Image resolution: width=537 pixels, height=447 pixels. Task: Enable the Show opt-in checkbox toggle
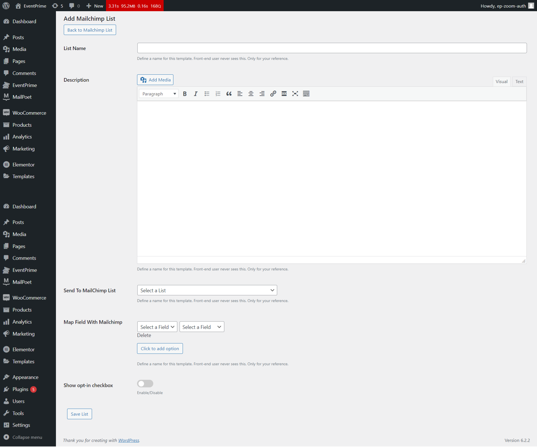145,384
